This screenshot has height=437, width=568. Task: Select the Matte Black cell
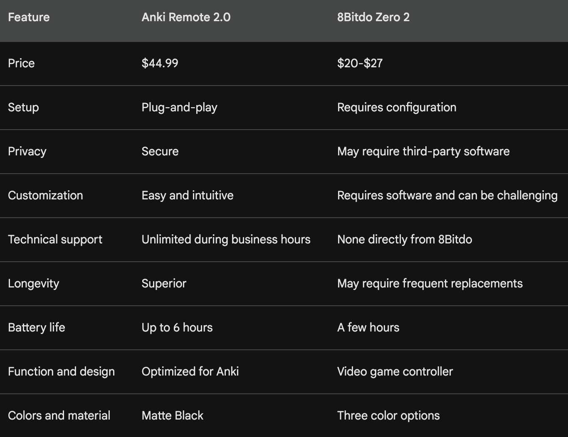(x=173, y=415)
